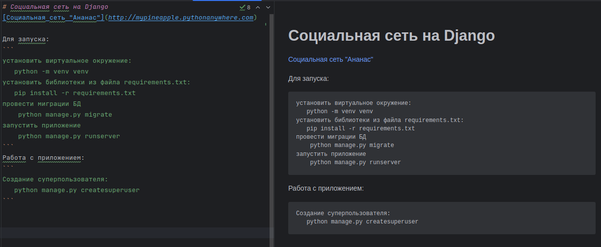Click preview line 'установить библиотеки из файла requirements.txt:'
The image size is (601, 247).
[x=380, y=120]
